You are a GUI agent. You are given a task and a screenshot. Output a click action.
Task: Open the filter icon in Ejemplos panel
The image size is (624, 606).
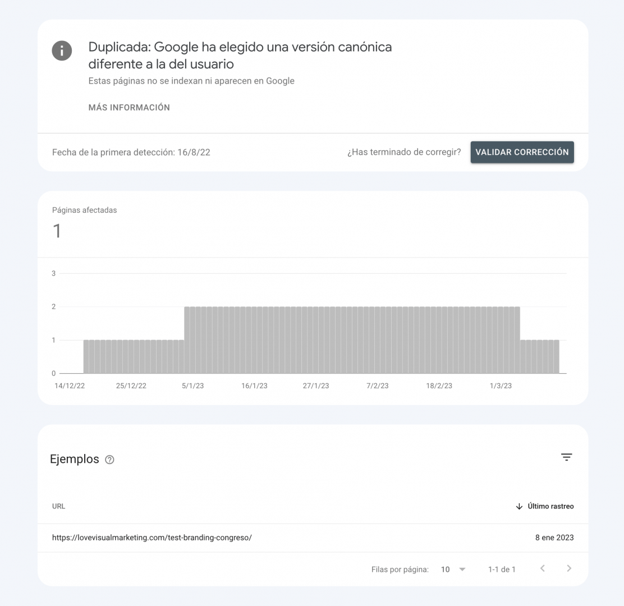click(x=566, y=457)
